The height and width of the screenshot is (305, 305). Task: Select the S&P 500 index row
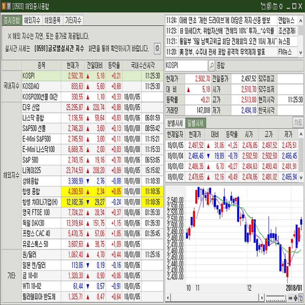pos(92,160)
